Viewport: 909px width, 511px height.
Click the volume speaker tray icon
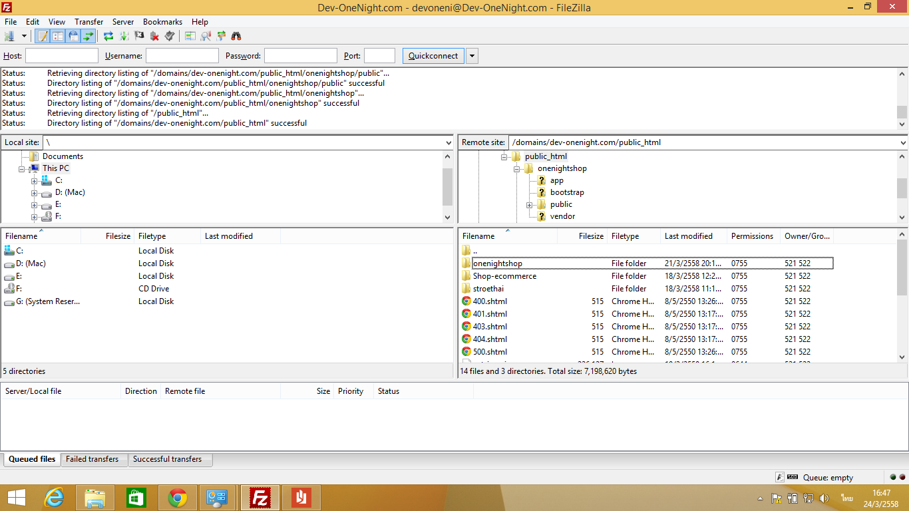(x=824, y=498)
